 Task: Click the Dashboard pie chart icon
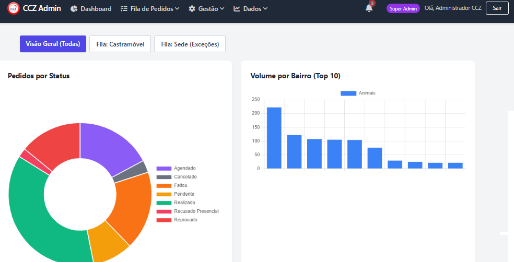pyautogui.click(x=74, y=9)
